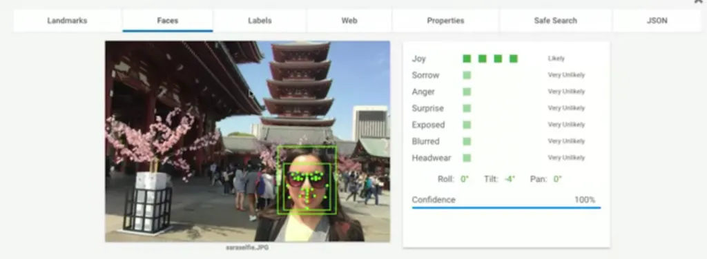707x259 pixels.
Task: Click the Exposed 'Very Unlikely' rating text
Action: pyautogui.click(x=566, y=125)
